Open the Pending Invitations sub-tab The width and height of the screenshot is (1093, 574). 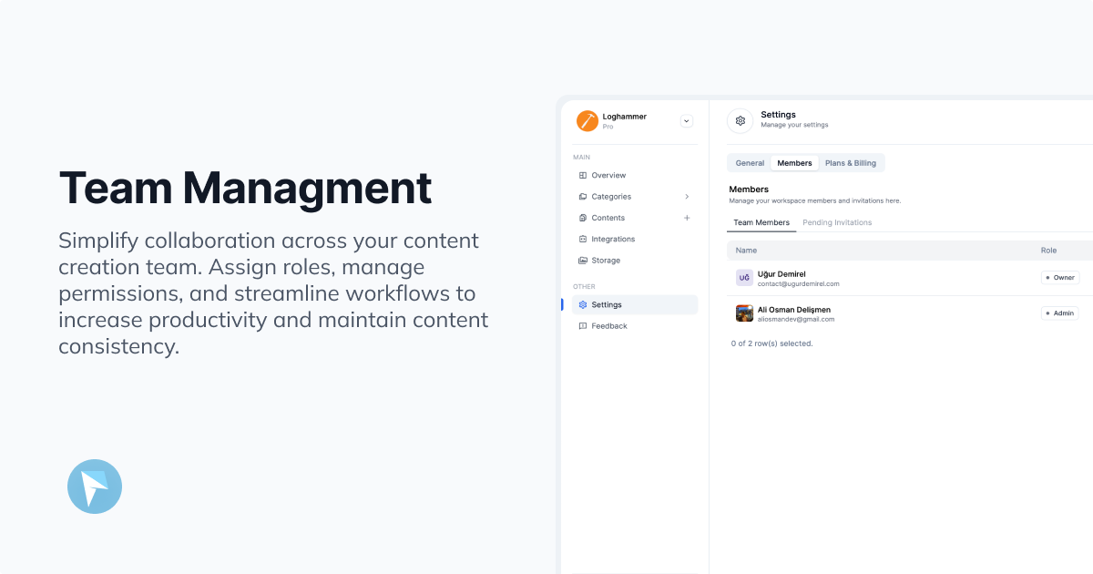837,222
